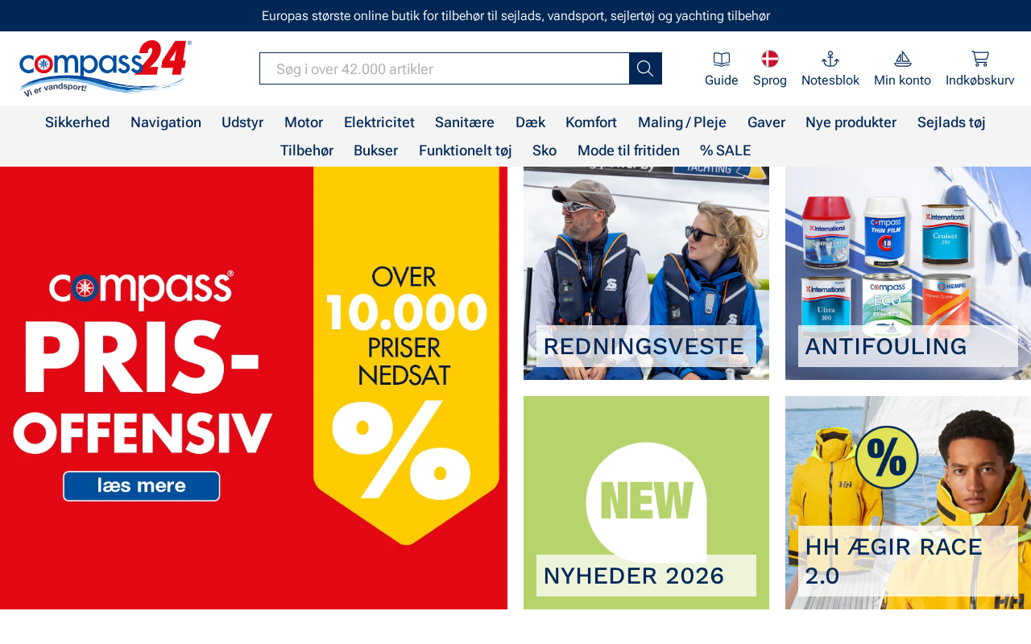Image resolution: width=1031 pixels, height=644 pixels.
Task: Open the Motor menu
Action: tap(304, 122)
